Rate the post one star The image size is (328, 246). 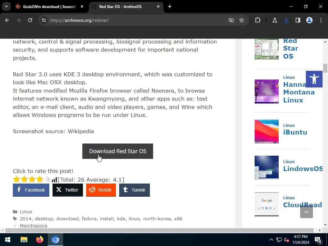click(16, 179)
